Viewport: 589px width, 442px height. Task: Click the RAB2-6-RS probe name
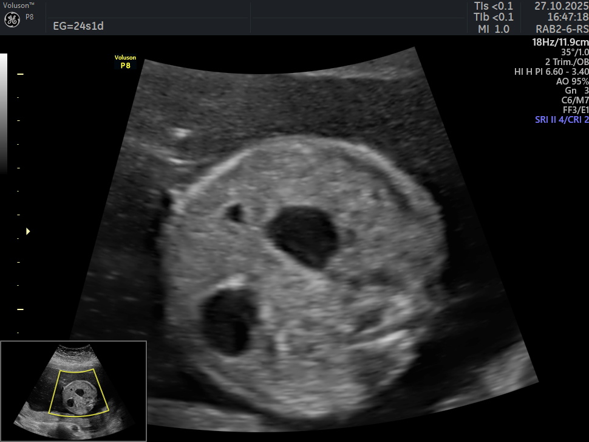pyautogui.click(x=561, y=29)
